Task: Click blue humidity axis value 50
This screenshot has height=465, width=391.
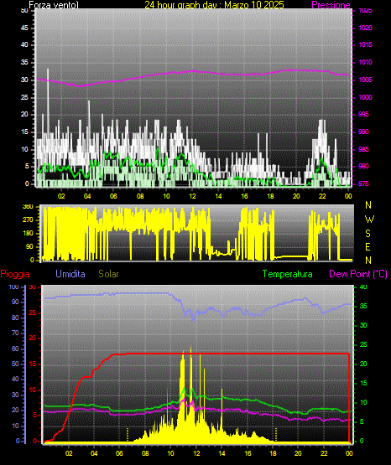Action: [15, 364]
